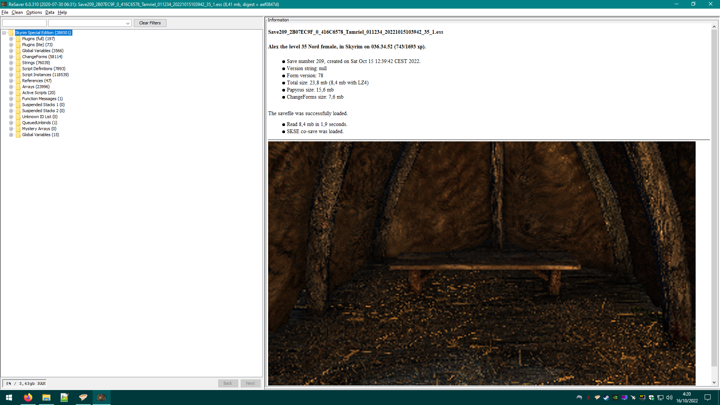Expand the Plugins (full) node

click(x=11, y=39)
